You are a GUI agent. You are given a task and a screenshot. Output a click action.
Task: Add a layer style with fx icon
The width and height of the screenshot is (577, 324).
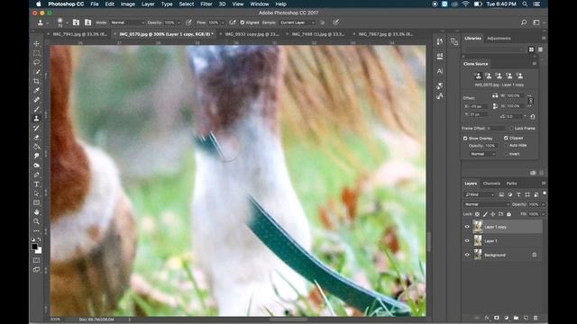tap(487, 318)
